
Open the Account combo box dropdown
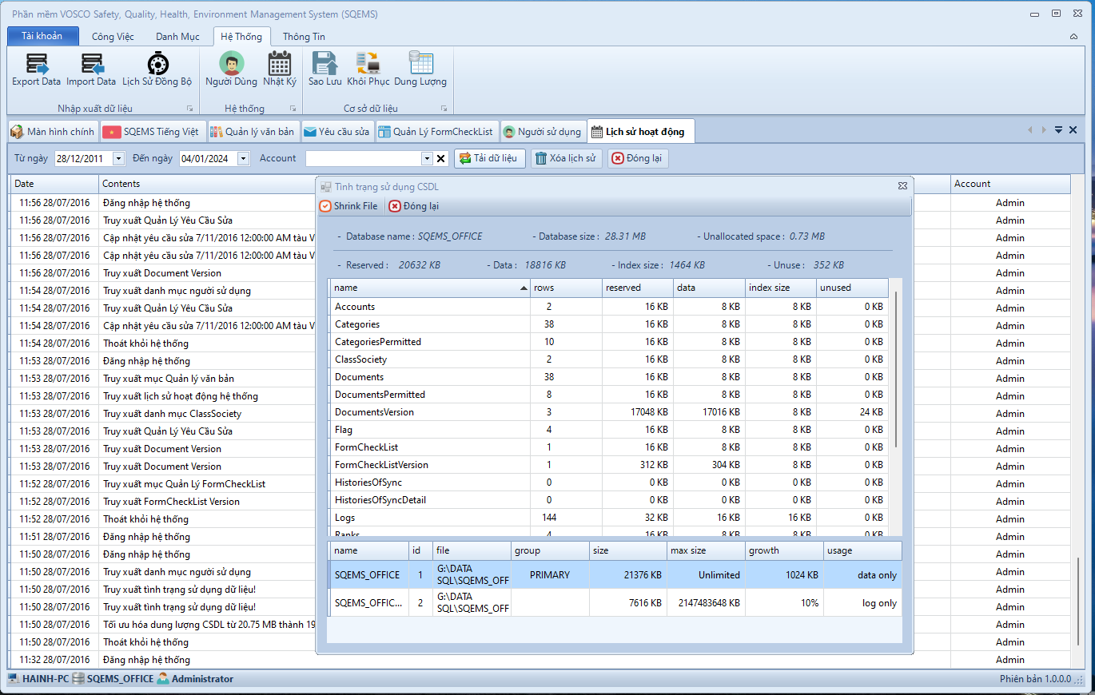427,159
